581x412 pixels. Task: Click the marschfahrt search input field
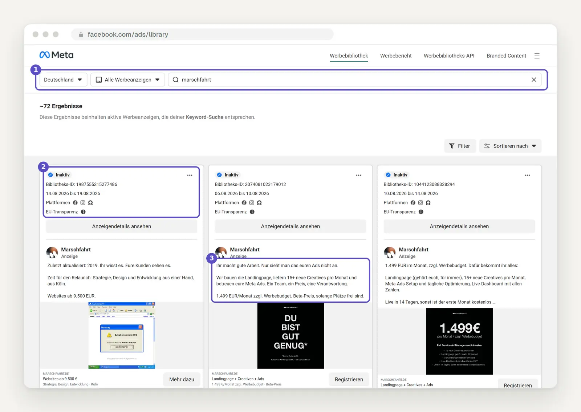pyautogui.click(x=354, y=80)
